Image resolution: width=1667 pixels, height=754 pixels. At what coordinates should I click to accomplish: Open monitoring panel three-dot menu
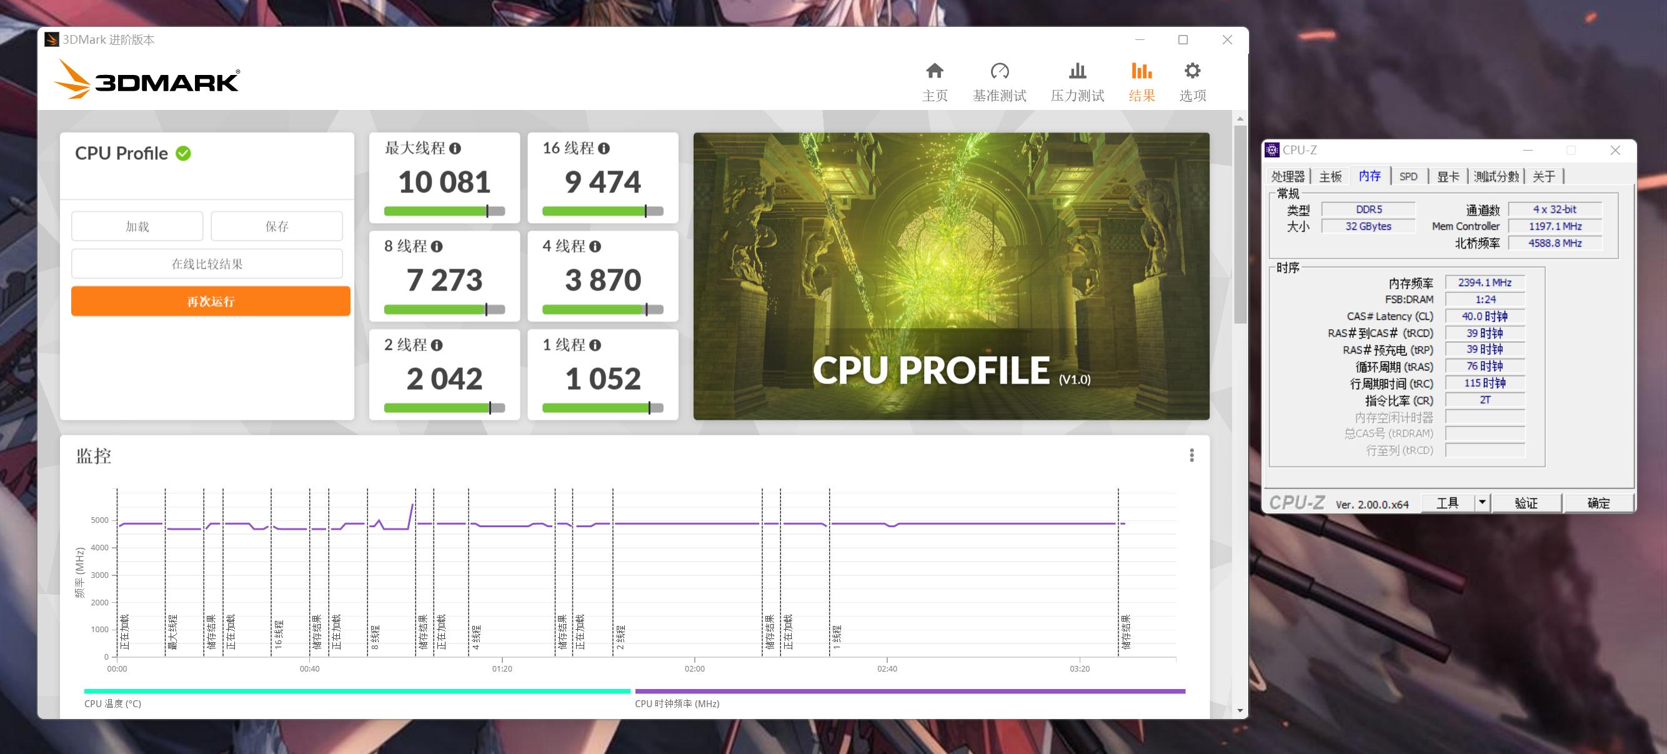point(1192,455)
